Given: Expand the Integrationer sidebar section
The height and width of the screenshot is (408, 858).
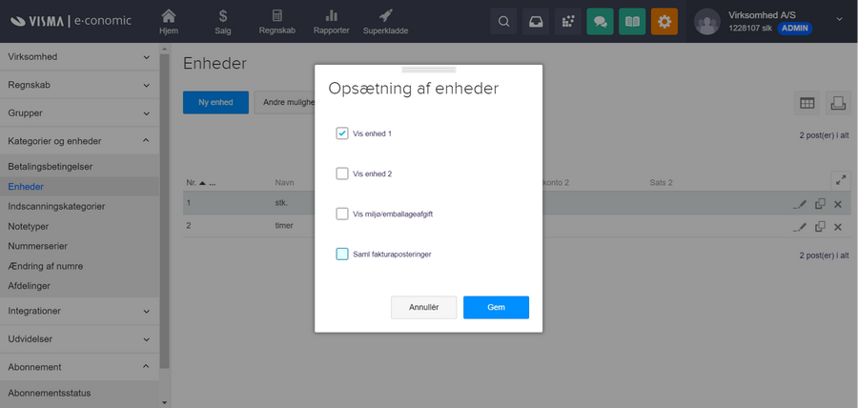Looking at the screenshot, I should (81, 311).
